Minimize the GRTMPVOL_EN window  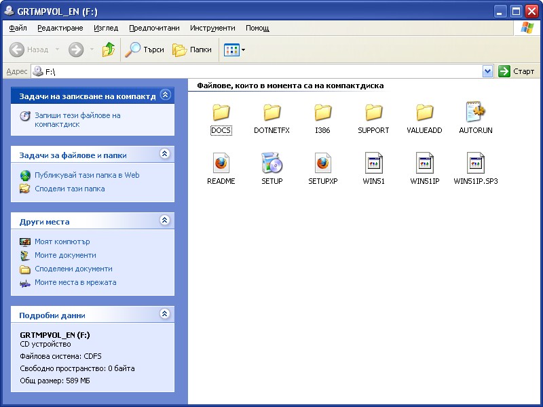tap(500, 12)
